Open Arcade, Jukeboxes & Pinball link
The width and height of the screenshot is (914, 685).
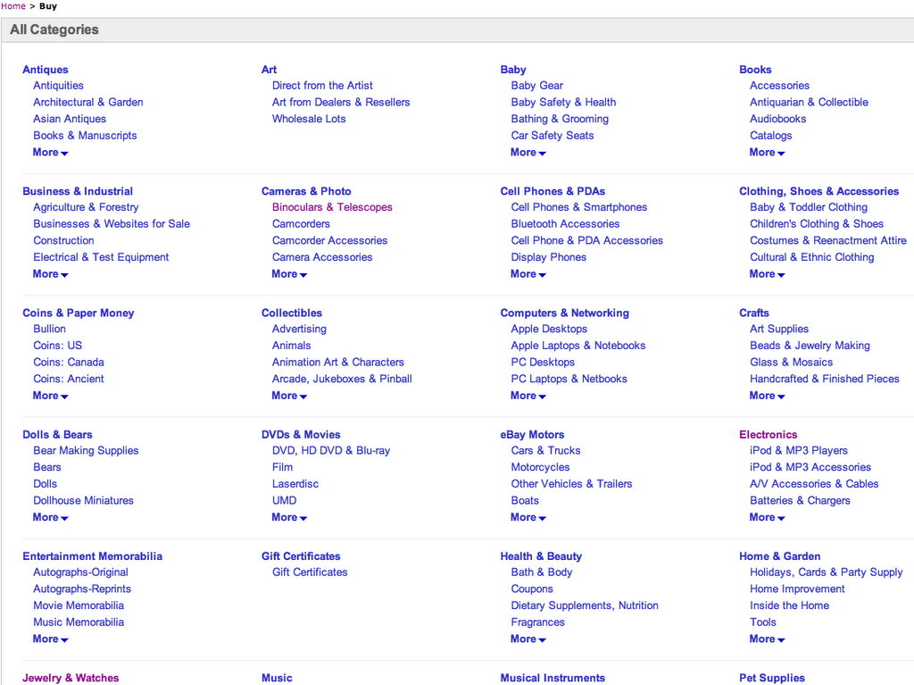coord(342,379)
